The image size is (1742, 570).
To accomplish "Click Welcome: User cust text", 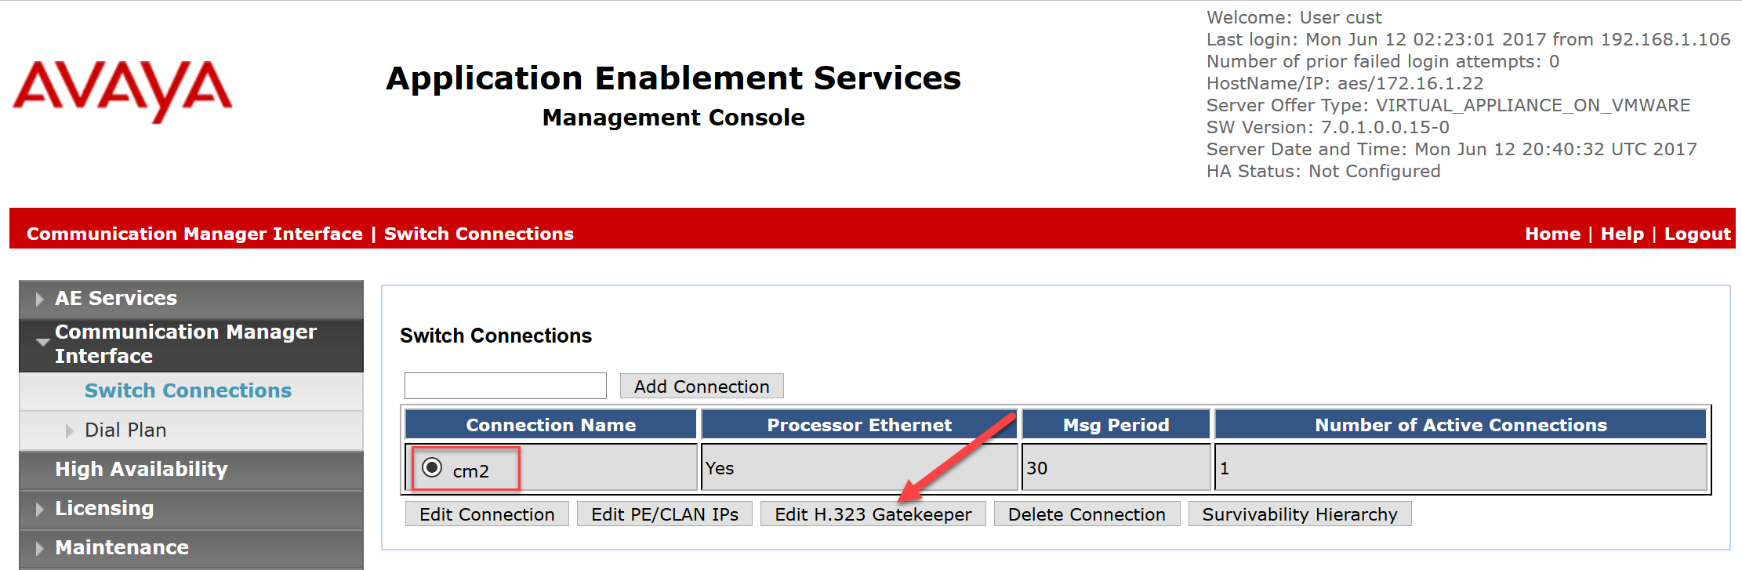I will [x=1294, y=17].
